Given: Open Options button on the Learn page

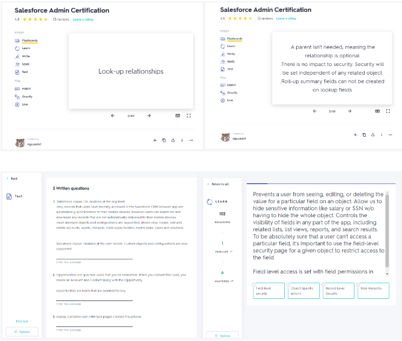Looking at the screenshot, I should click(x=222, y=336).
